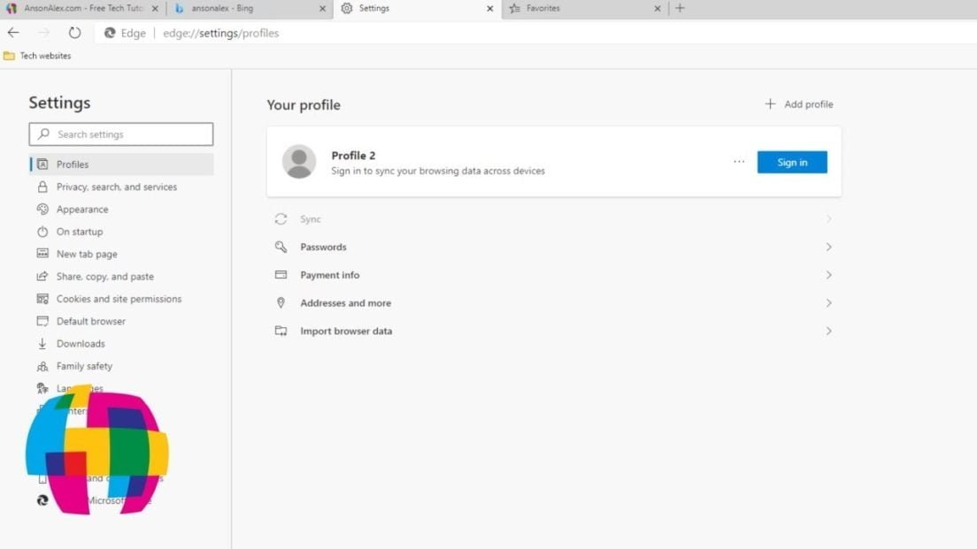Open the Tech websites favorites folder
The height and width of the screenshot is (549, 977).
(x=37, y=55)
